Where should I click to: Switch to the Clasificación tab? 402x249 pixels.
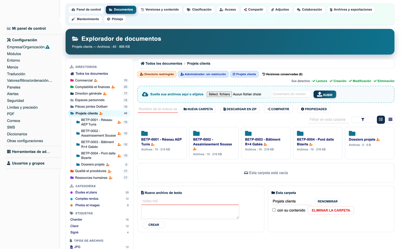199,10
